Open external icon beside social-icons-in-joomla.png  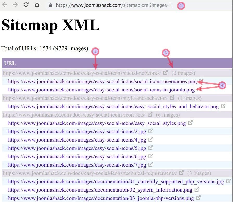(x=199, y=89)
